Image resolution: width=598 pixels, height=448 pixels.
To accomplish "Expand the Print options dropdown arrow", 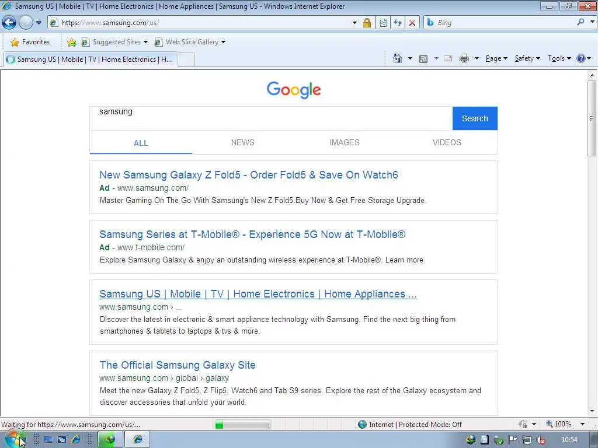I will (477, 58).
